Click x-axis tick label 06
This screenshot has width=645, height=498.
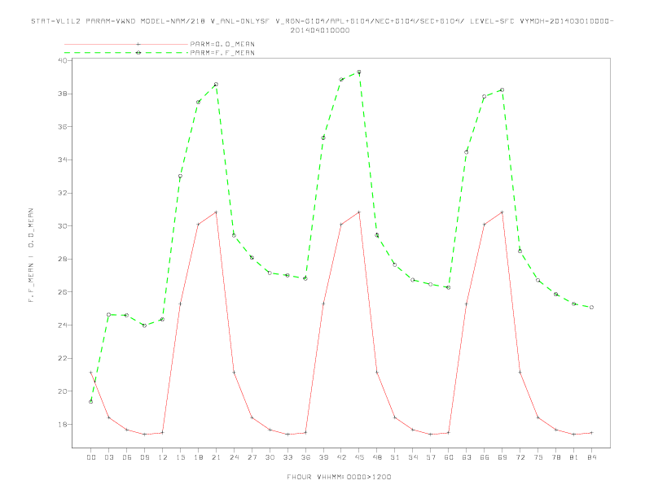(127, 457)
